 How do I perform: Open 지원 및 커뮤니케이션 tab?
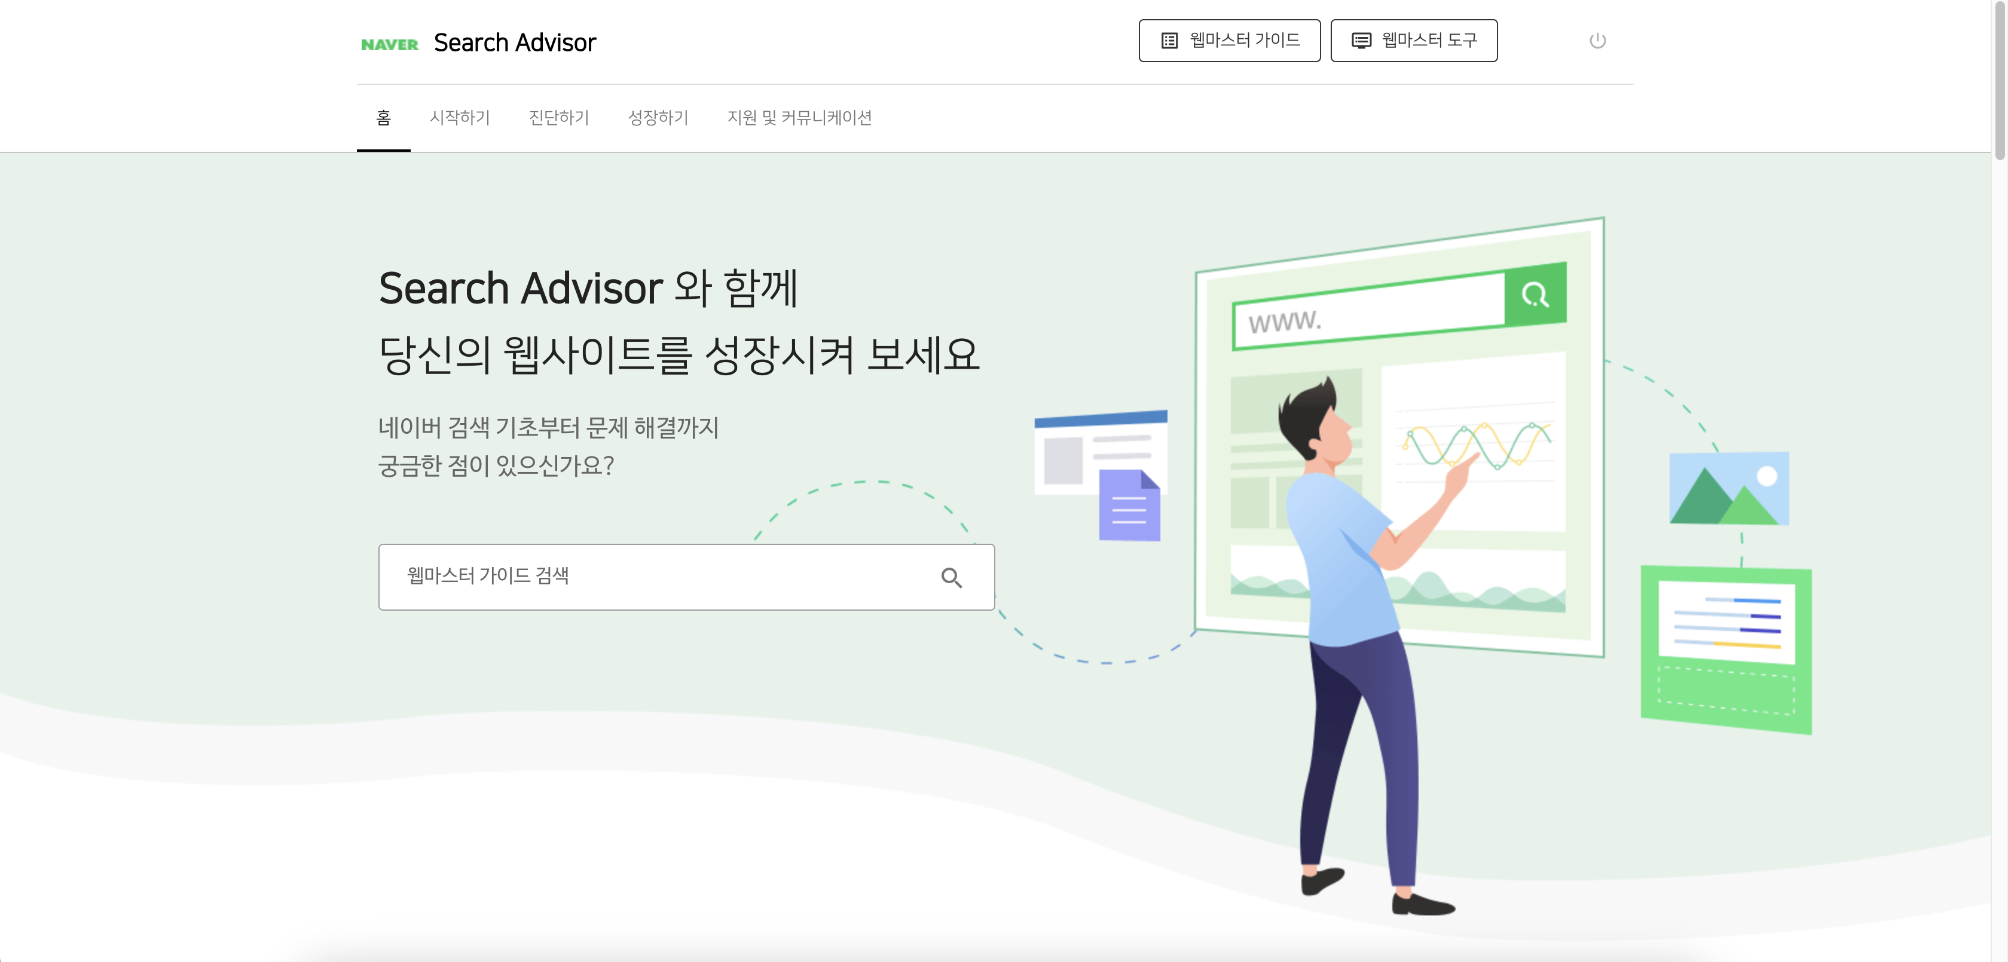pos(799,118)
